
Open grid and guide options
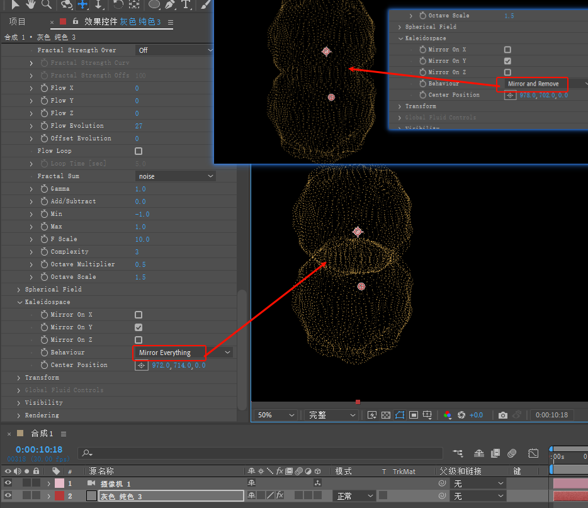427,415
